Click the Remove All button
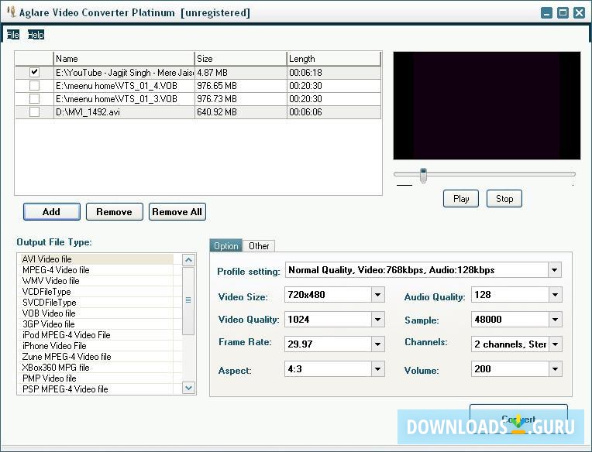 click(177, 212)
